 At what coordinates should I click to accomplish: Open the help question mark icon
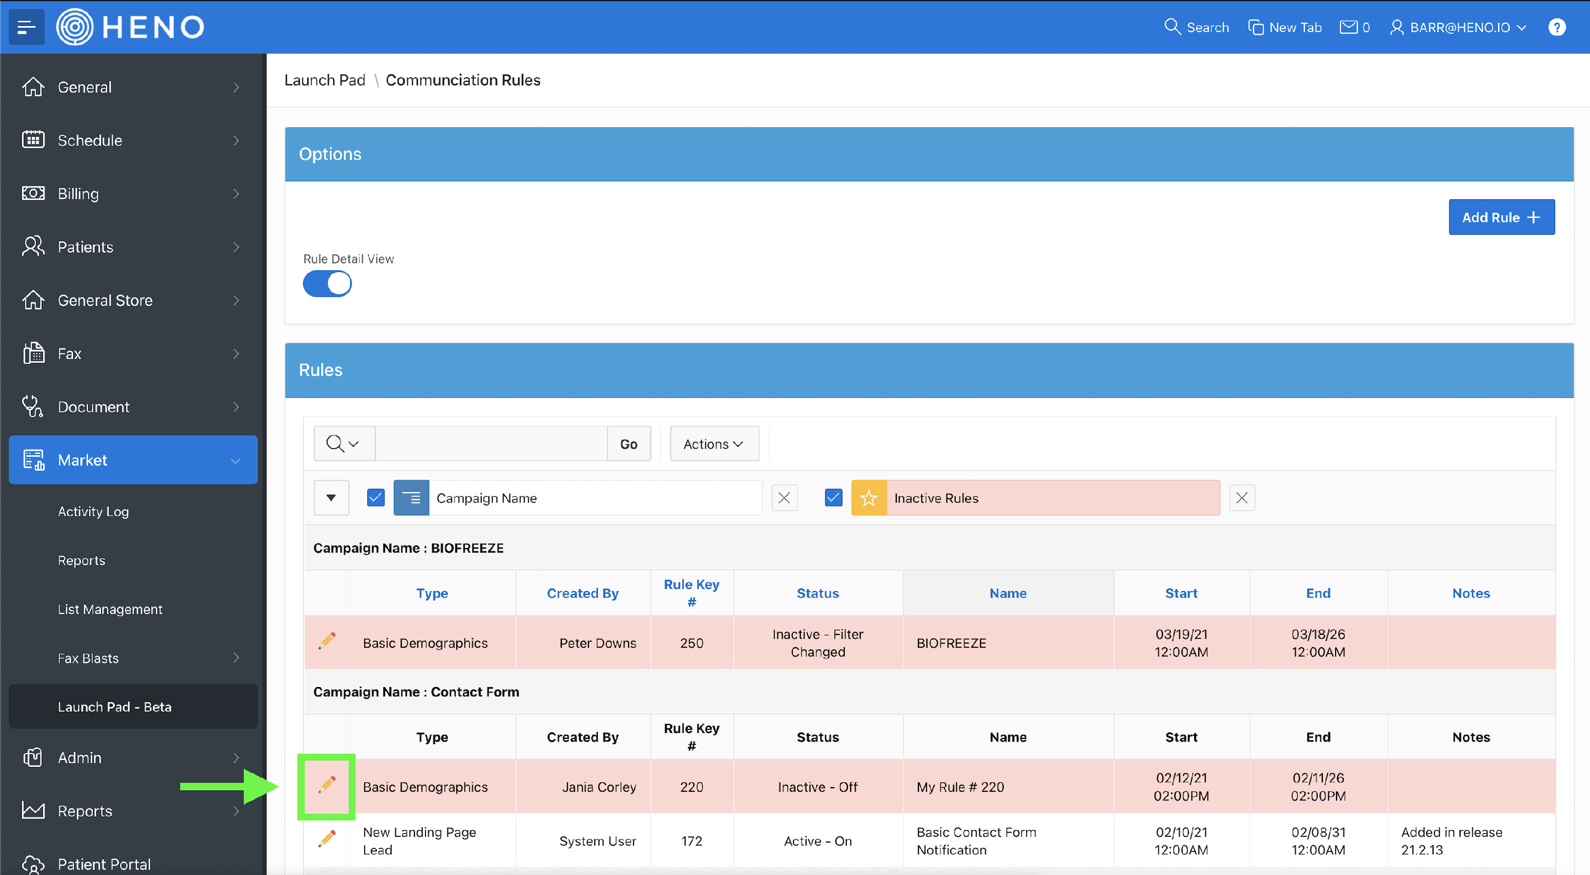(x=1556, y=27)
